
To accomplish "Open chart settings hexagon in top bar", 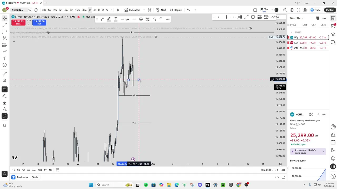I will point(292,10).
